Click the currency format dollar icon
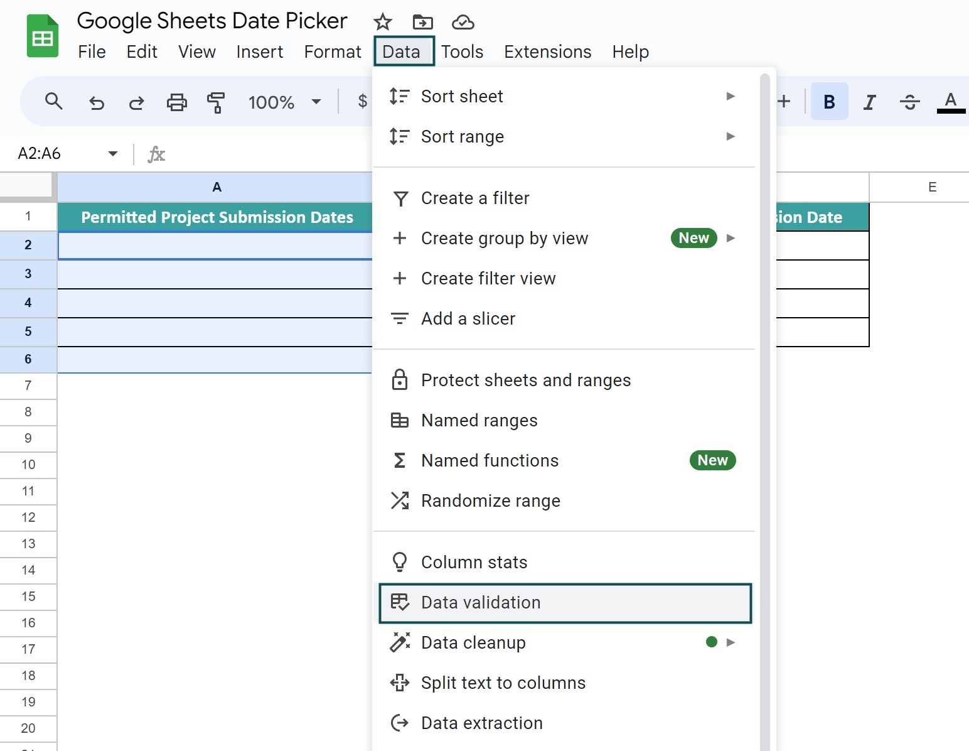The width and height of the screenshot is (969, 751). (x=362, y=101)
